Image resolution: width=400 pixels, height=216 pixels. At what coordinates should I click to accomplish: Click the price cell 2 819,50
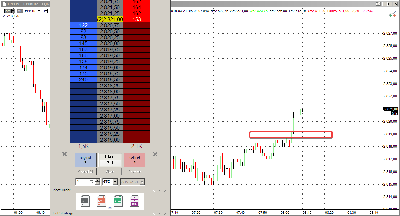(x=110, y=55)
